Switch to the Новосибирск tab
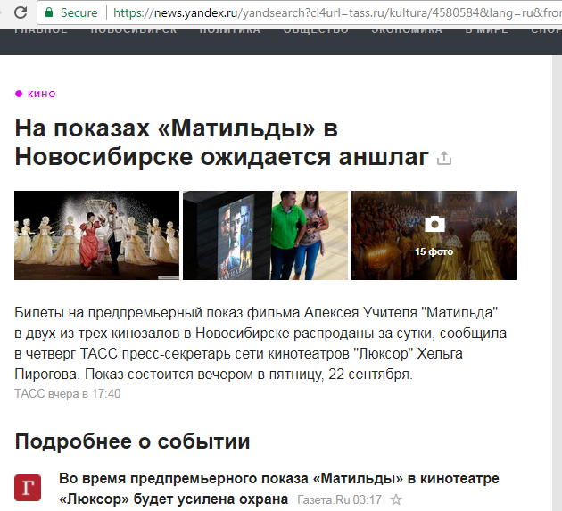Image resolution: width=562 pixels, height=511 pixels. 133,30
